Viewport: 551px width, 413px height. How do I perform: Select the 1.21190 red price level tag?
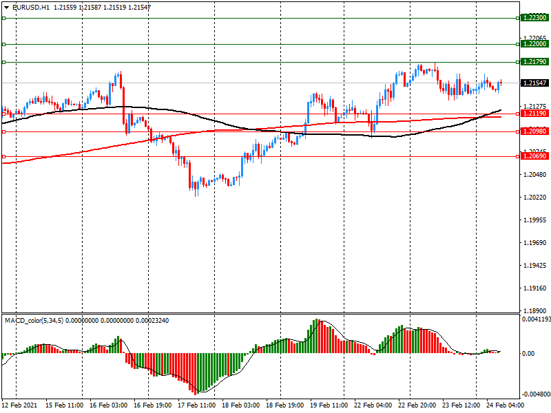(534, 114)
